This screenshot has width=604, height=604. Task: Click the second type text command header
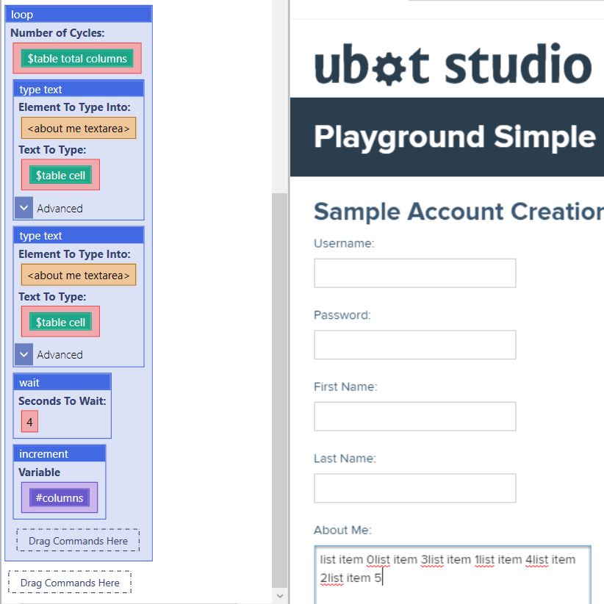79,235
